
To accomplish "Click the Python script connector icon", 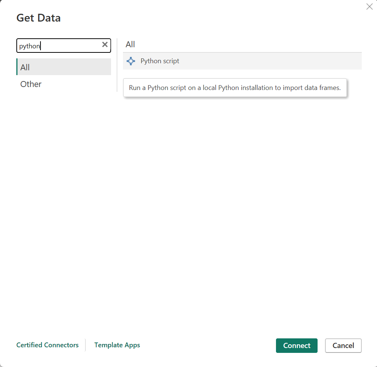I will (131, 61).
